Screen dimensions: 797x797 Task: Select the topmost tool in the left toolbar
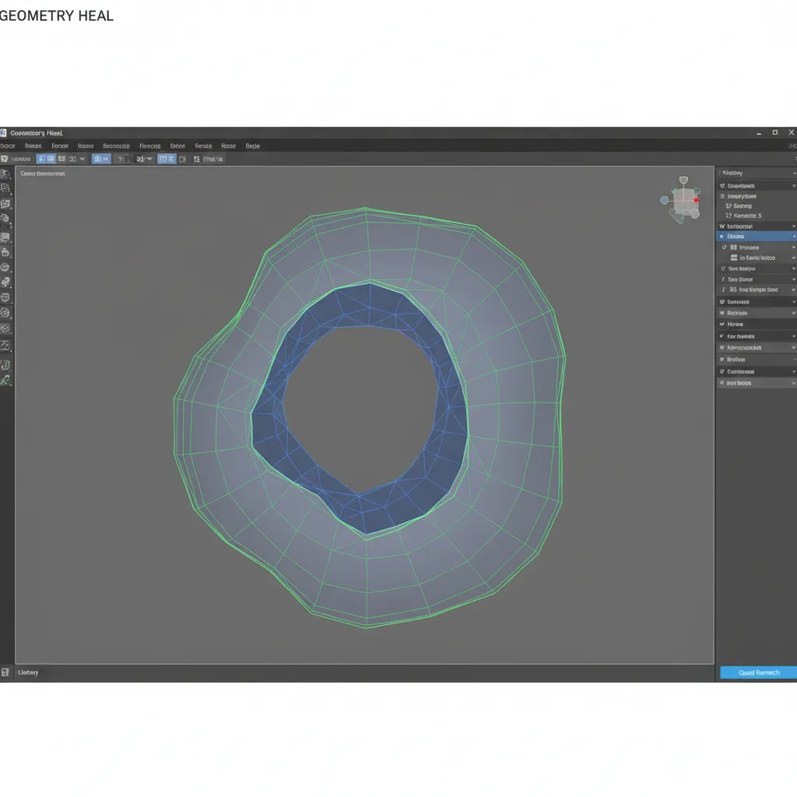5,174
